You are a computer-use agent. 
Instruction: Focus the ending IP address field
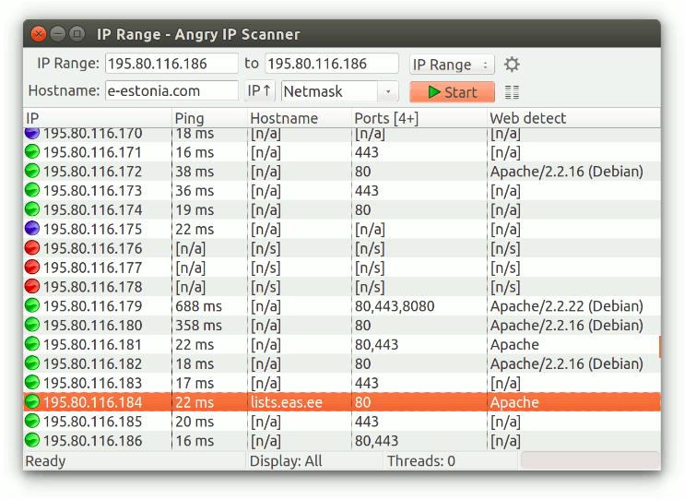click(331, 64)
